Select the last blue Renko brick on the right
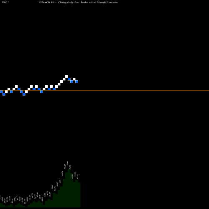The width and height of the screenshot is (209, 209). point(76,82)
